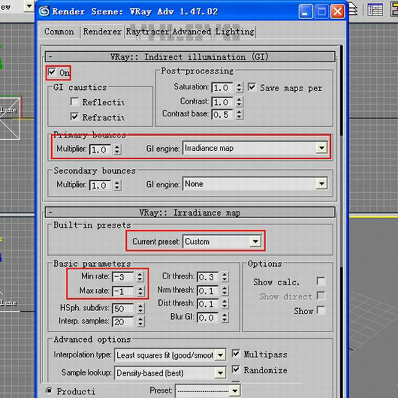Adjust the Contrast spinner arrows

tap(239, 102)
